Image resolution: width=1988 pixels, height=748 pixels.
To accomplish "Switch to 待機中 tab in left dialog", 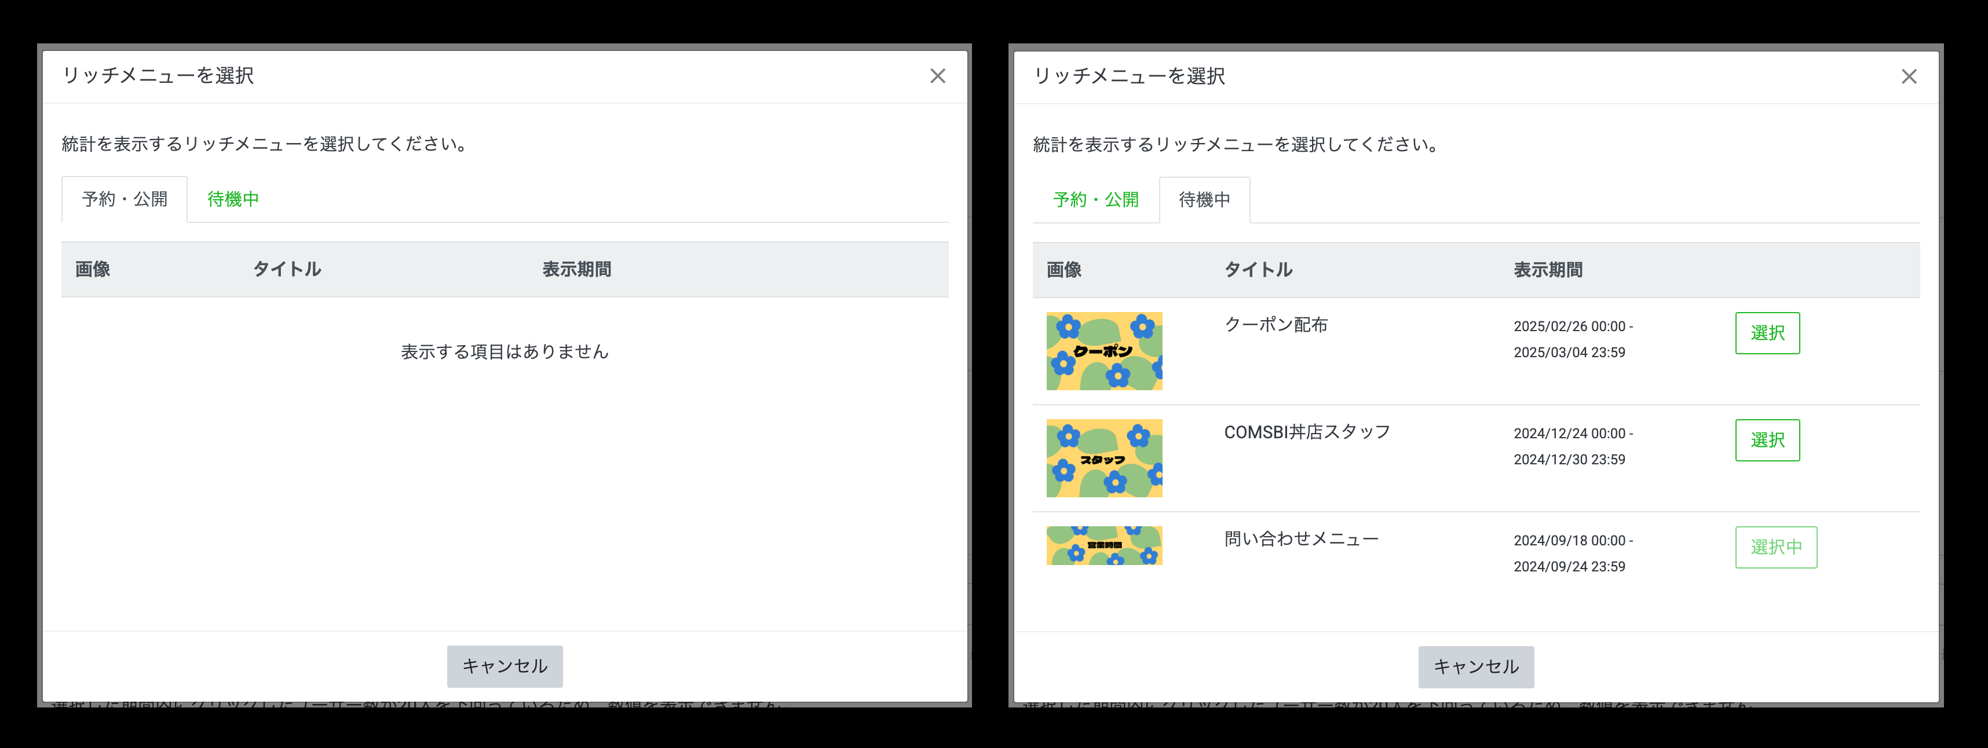I will click(233, 199).
